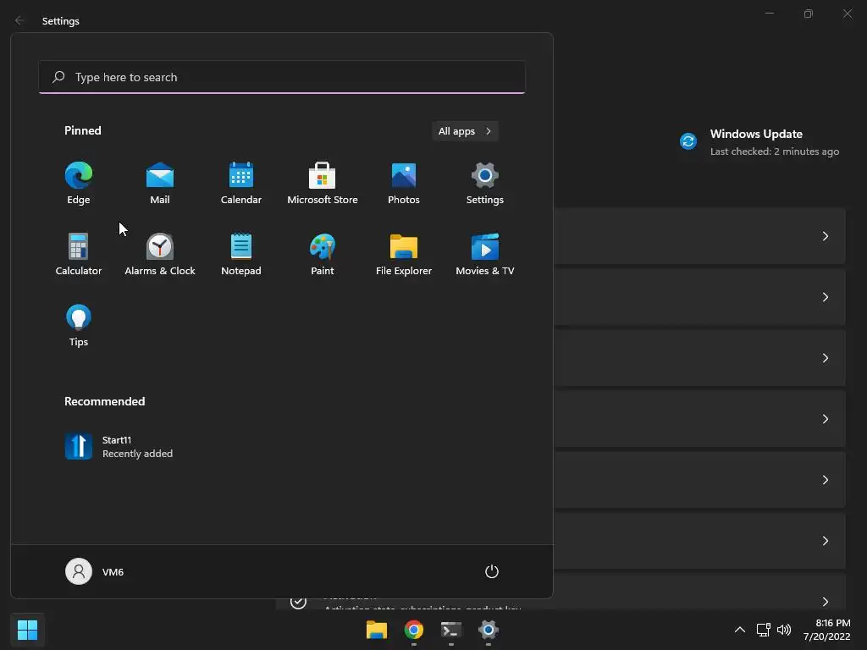The height and width of the screenshot is (650, 867).
Task: Click the Settings window title text
Action: [x=60, y=21]
